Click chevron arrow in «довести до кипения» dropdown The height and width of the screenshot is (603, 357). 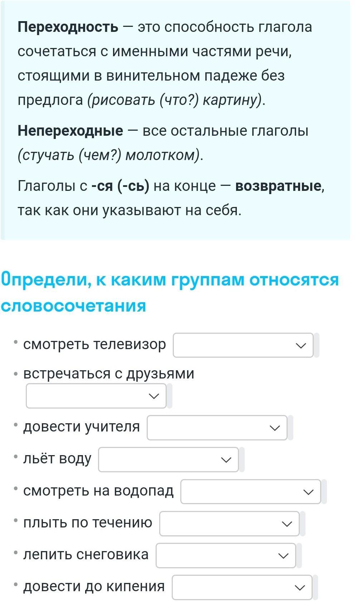pyautogui.click(x=300, y=588)
